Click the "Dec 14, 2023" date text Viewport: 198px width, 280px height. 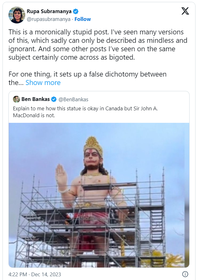click(47, 274)
